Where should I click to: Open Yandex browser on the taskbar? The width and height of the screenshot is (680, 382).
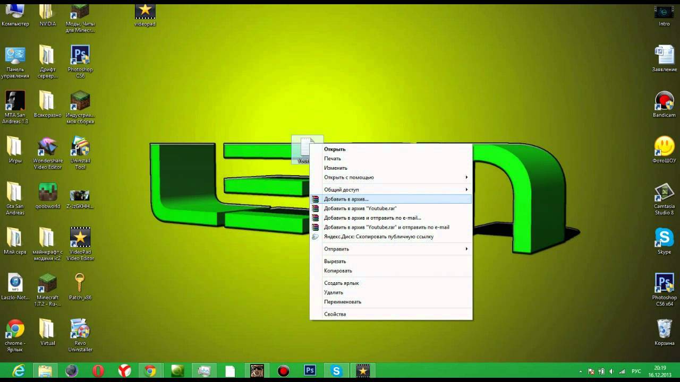tap(124, 371)
